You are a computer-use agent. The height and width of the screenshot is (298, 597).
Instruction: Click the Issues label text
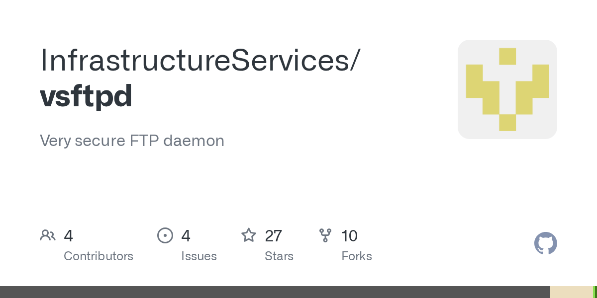pos(199,256)
